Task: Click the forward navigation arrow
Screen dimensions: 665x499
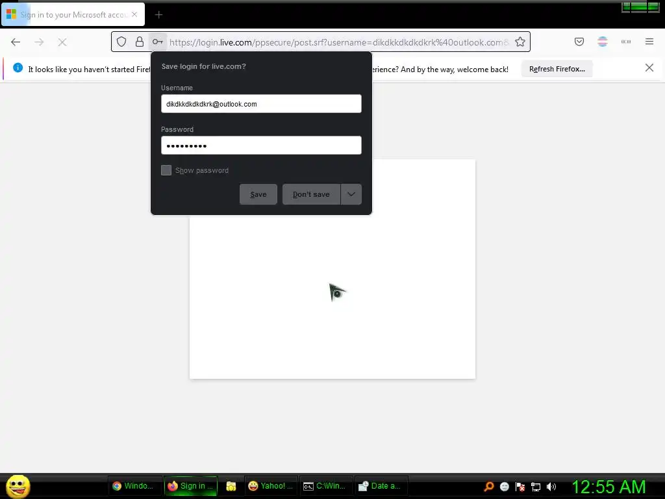Action: click(39, 42)
